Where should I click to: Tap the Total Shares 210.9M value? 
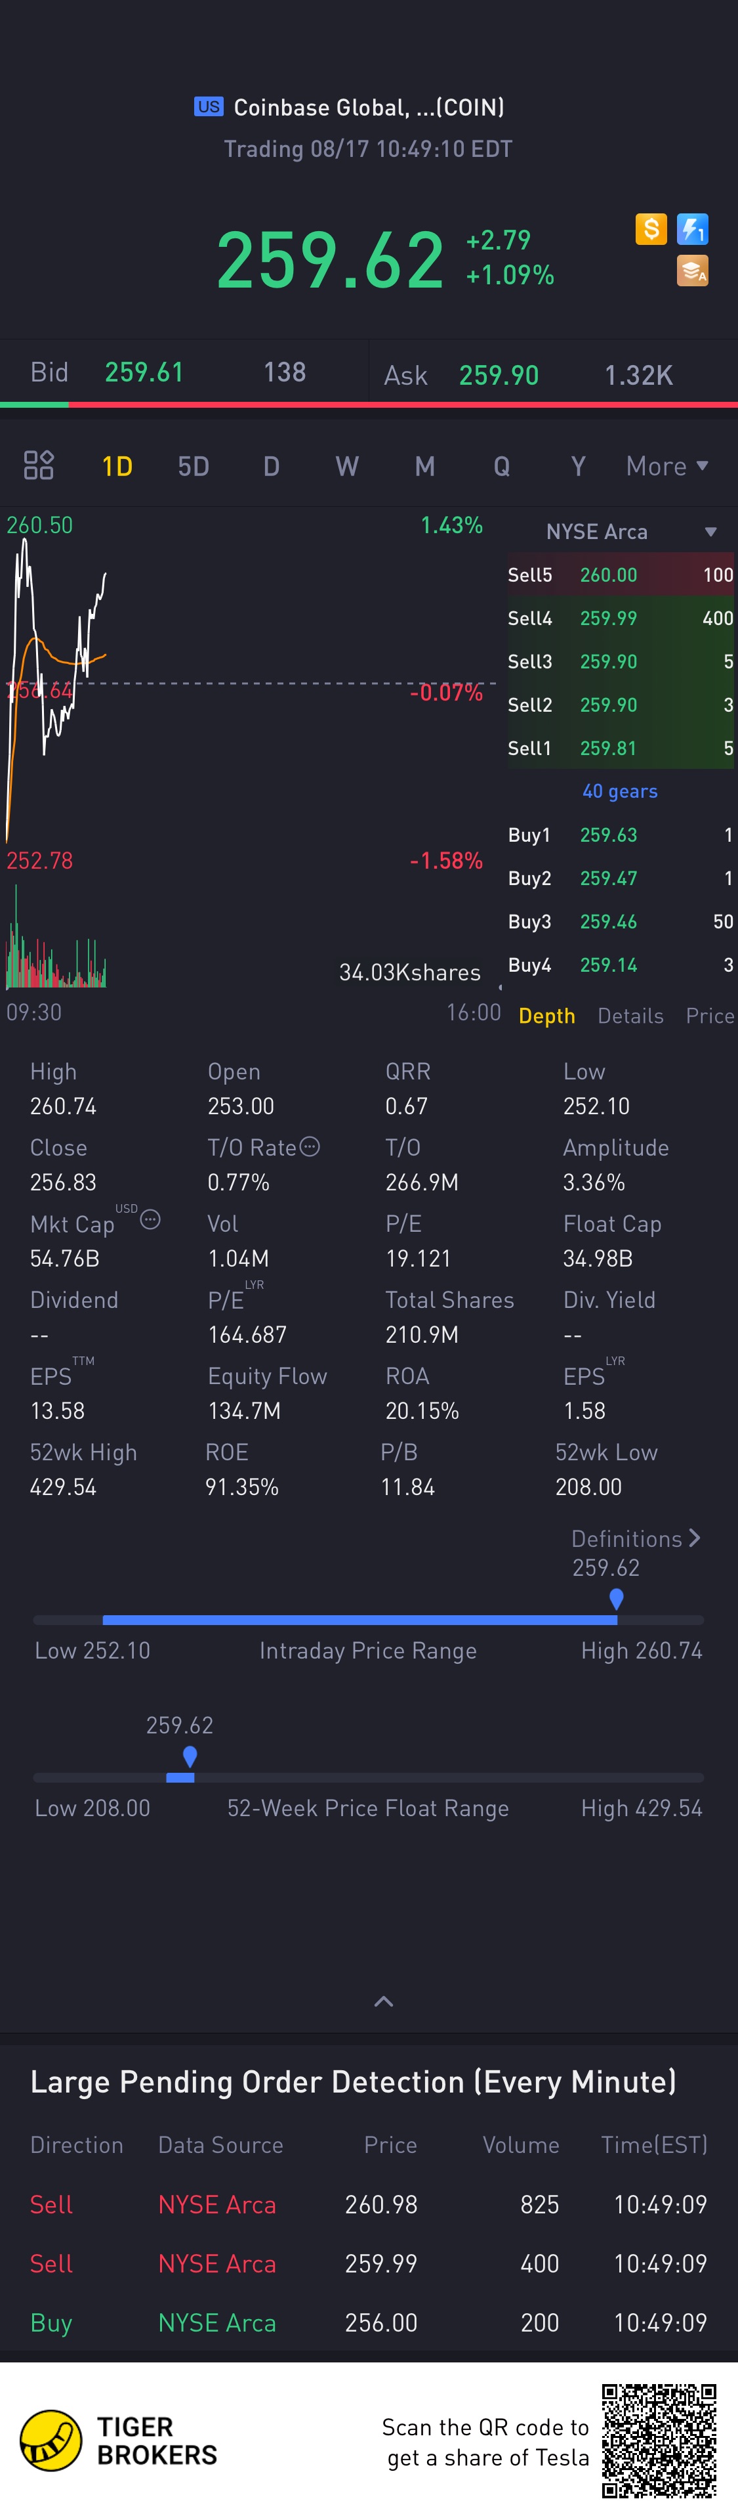[422, 1334]
